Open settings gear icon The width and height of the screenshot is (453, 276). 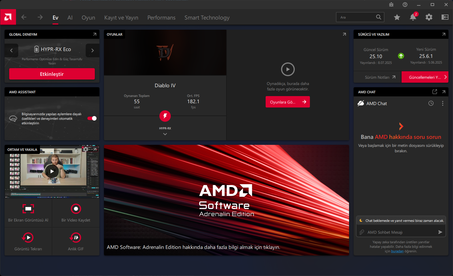point(429,17)
